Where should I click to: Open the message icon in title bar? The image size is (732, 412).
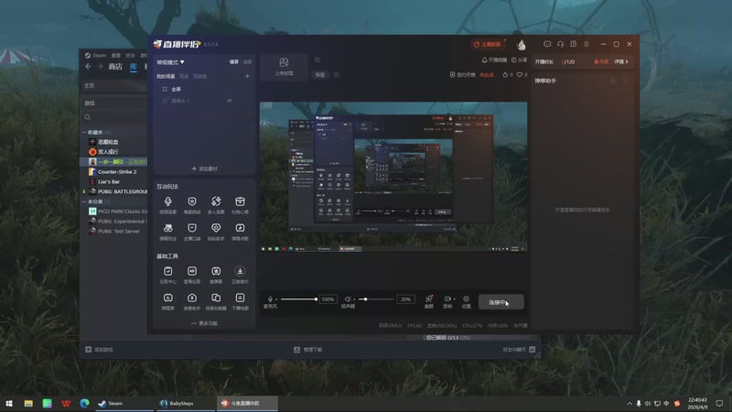[x=547, y=44]
